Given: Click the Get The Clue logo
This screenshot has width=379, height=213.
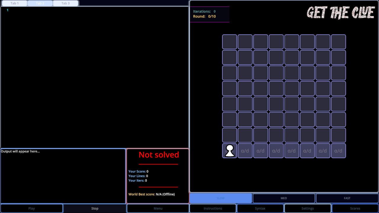Looking at the screenshot, I should point(341,13).
